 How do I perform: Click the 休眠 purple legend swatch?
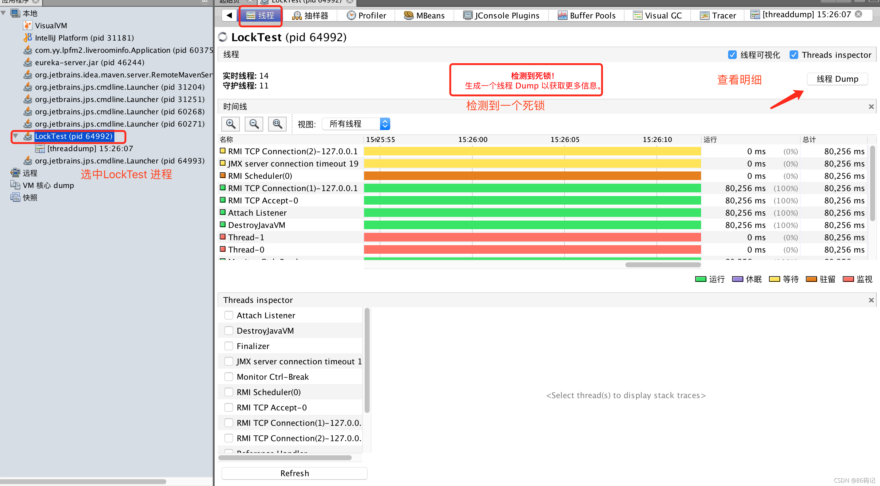click(737, 279)
